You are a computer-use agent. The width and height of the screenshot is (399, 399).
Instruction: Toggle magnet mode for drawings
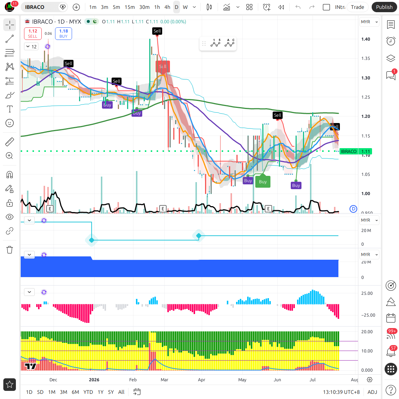click(x=10, y=175)
